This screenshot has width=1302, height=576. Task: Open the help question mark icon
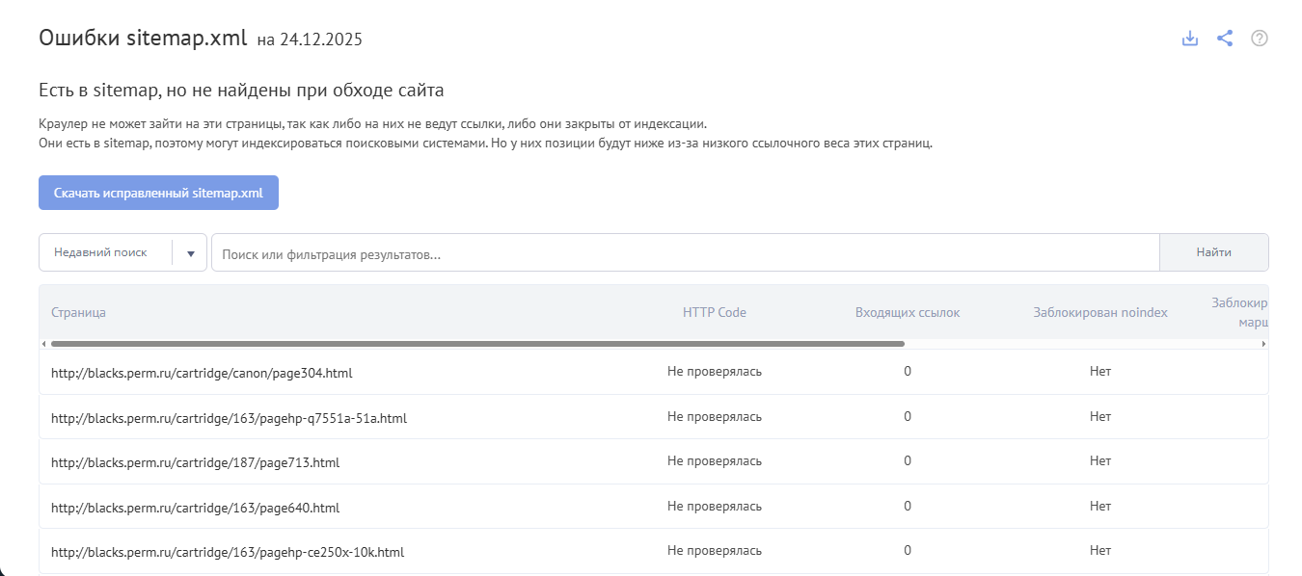[1260, 39]
